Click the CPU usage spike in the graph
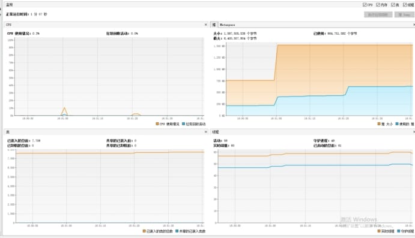 coord(64,111)
